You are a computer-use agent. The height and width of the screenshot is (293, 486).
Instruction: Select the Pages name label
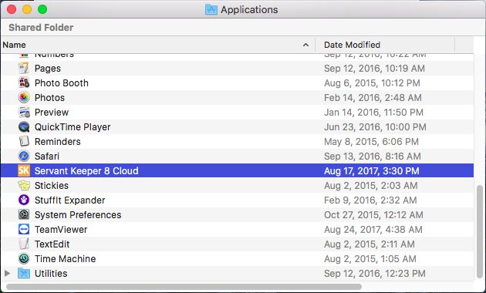48,69
